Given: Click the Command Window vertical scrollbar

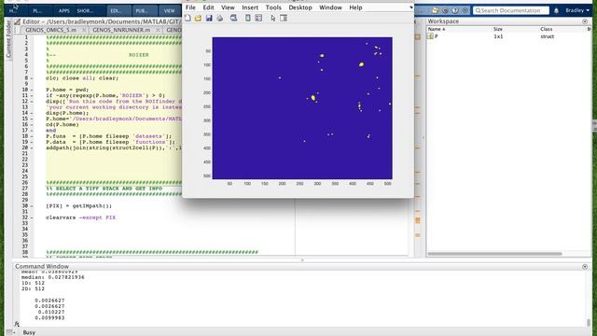Looking at the screenshot, I should click(589, 322).
